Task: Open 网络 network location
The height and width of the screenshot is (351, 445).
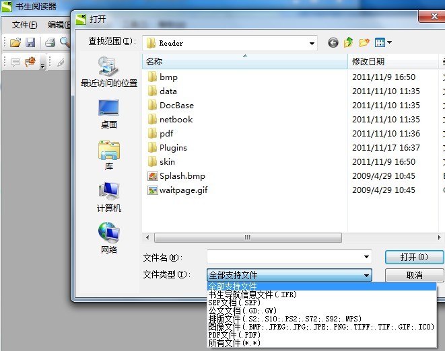Action: (x=108, y=237)
